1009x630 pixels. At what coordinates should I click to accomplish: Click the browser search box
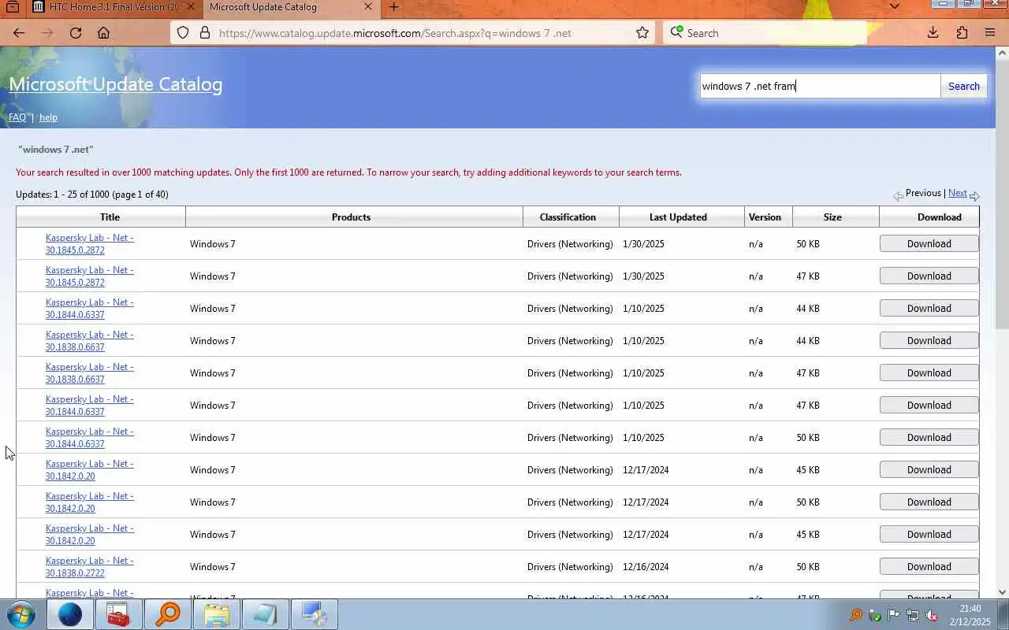(763, 33)
